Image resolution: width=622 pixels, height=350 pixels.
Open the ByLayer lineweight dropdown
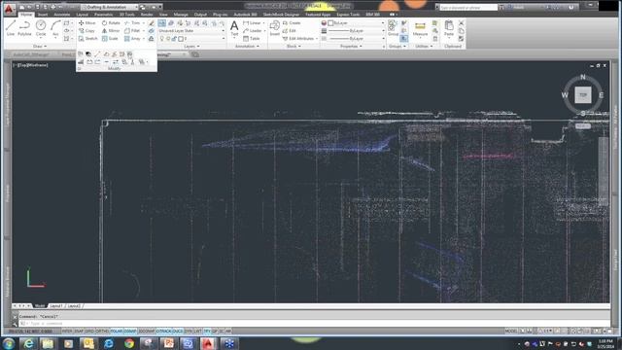356,30
